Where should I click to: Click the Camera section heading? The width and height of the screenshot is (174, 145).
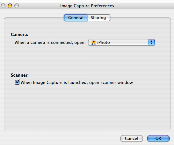coord(19,34)
